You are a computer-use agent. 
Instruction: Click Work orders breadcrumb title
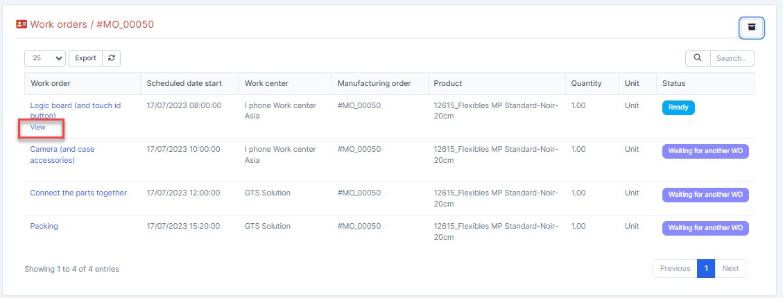pyautogui.click(x=58, y=24)
